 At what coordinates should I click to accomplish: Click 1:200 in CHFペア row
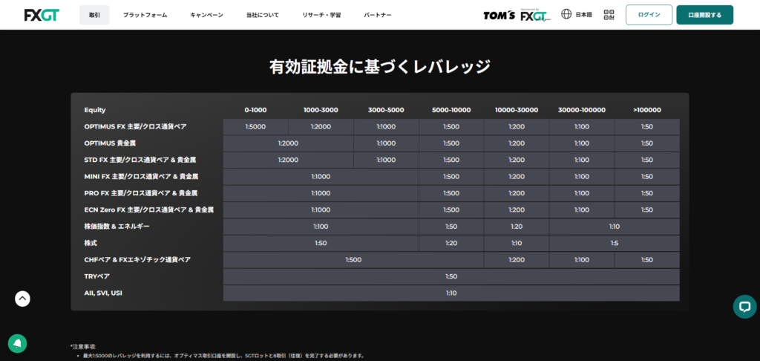(517, 259)
